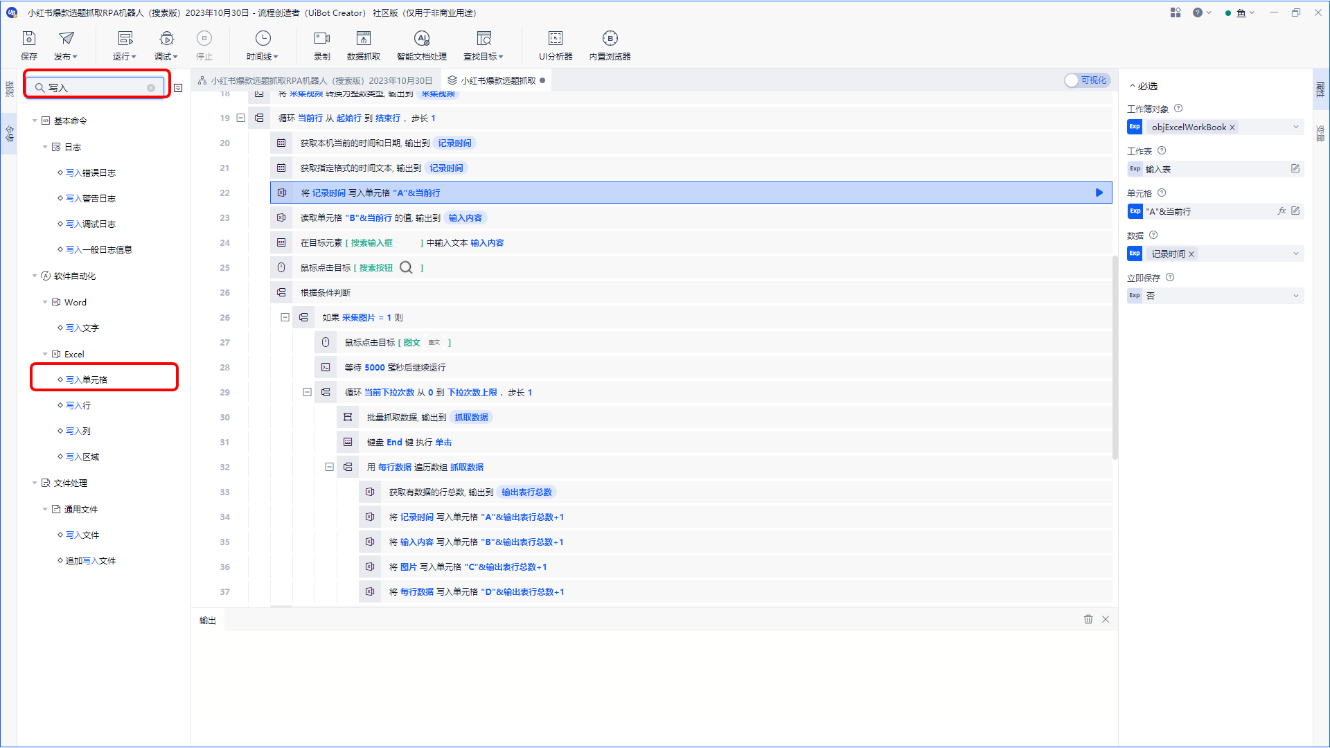
Task: Click the 调试 (Debug) toolbar icon
Action: (166, 39)
